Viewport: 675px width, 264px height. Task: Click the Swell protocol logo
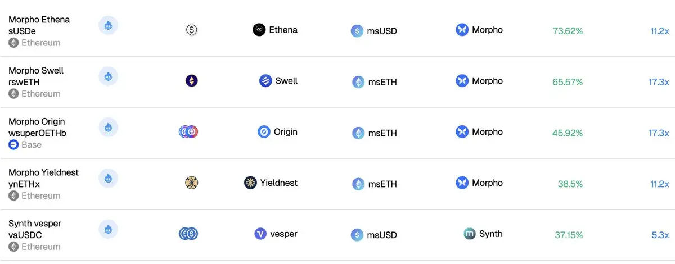(265, 81)
